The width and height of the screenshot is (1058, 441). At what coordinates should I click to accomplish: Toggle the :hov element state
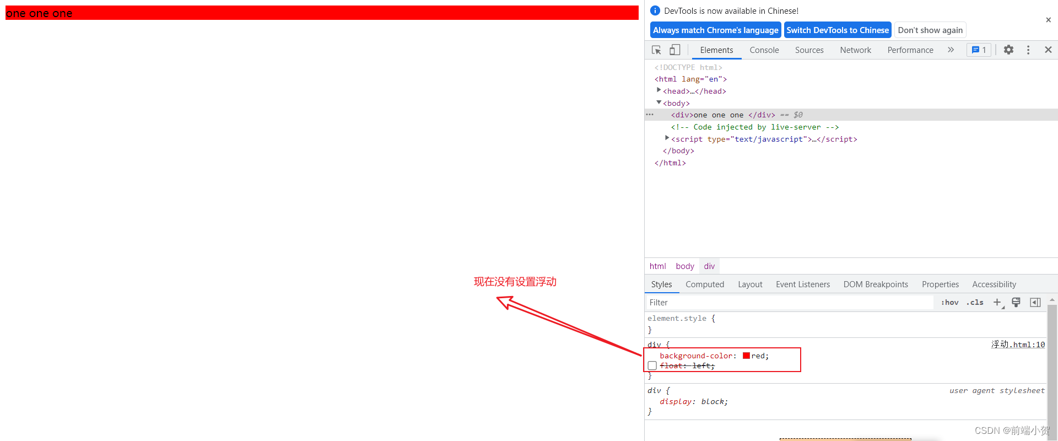click(950, 302)
